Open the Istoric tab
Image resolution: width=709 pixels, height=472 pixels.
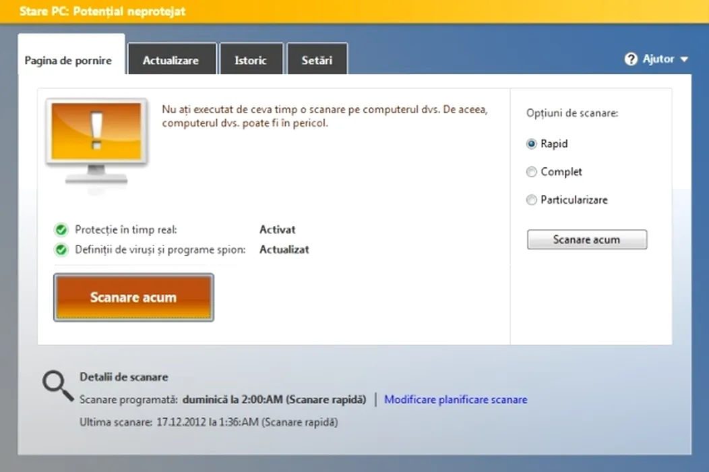[x=251, y=60]
